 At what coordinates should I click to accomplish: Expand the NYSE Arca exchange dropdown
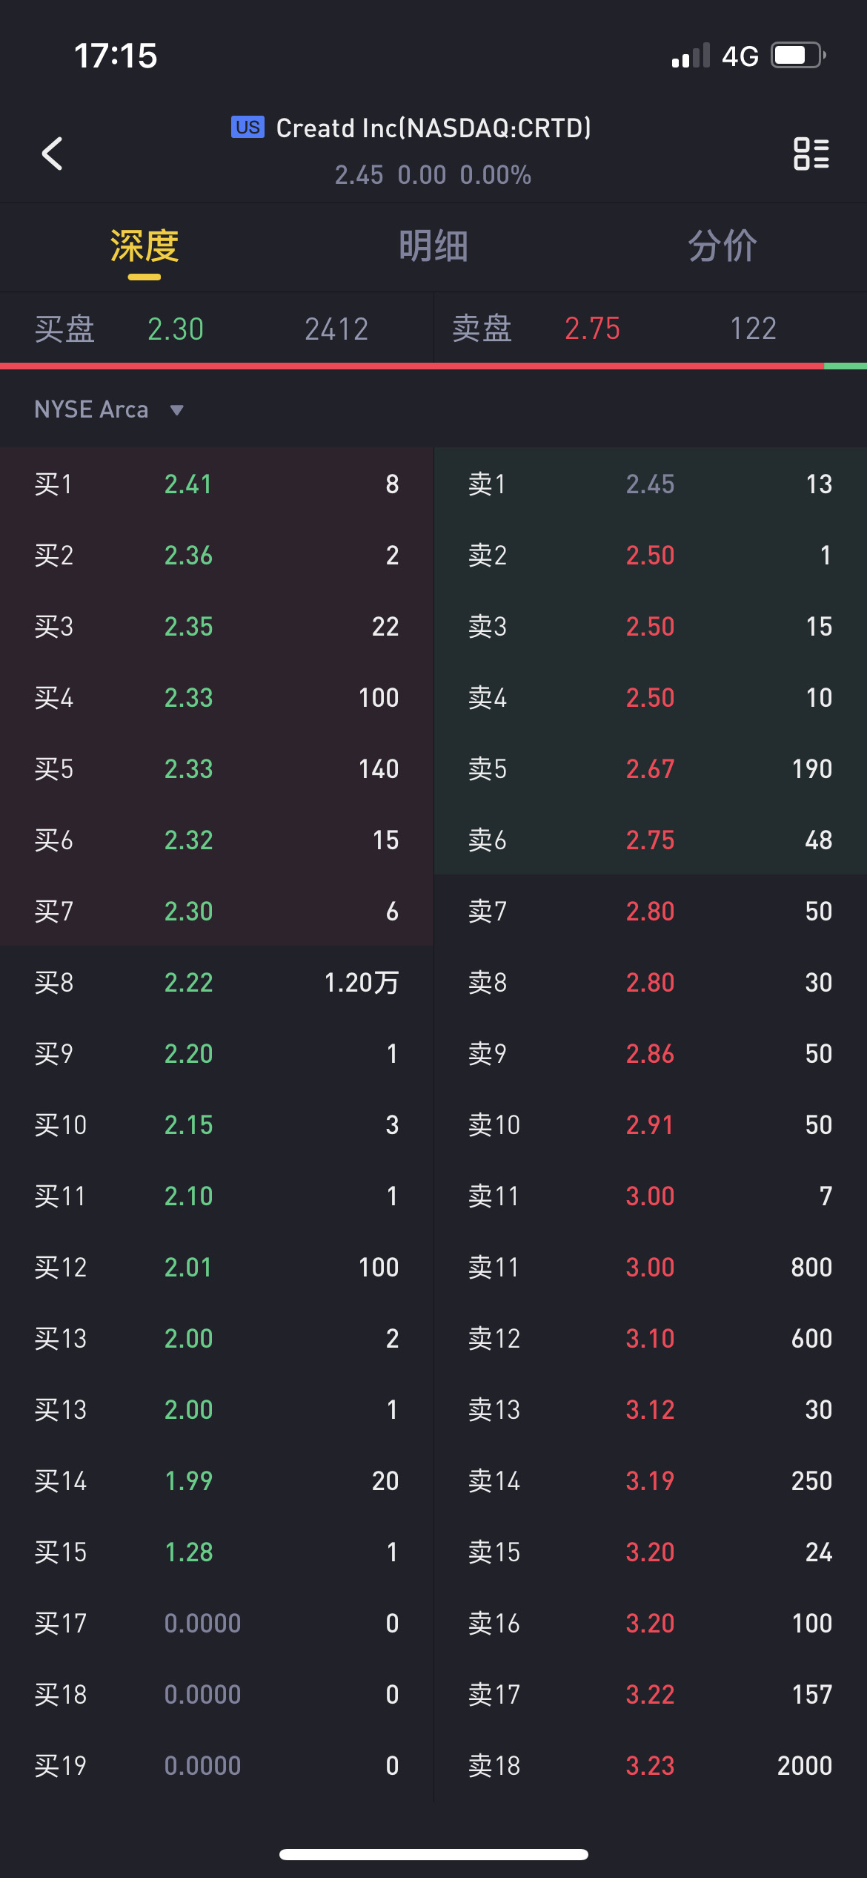109,409
